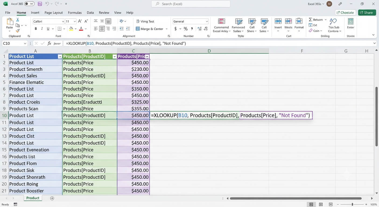
Task: Align text right
Action: [108, 29]
